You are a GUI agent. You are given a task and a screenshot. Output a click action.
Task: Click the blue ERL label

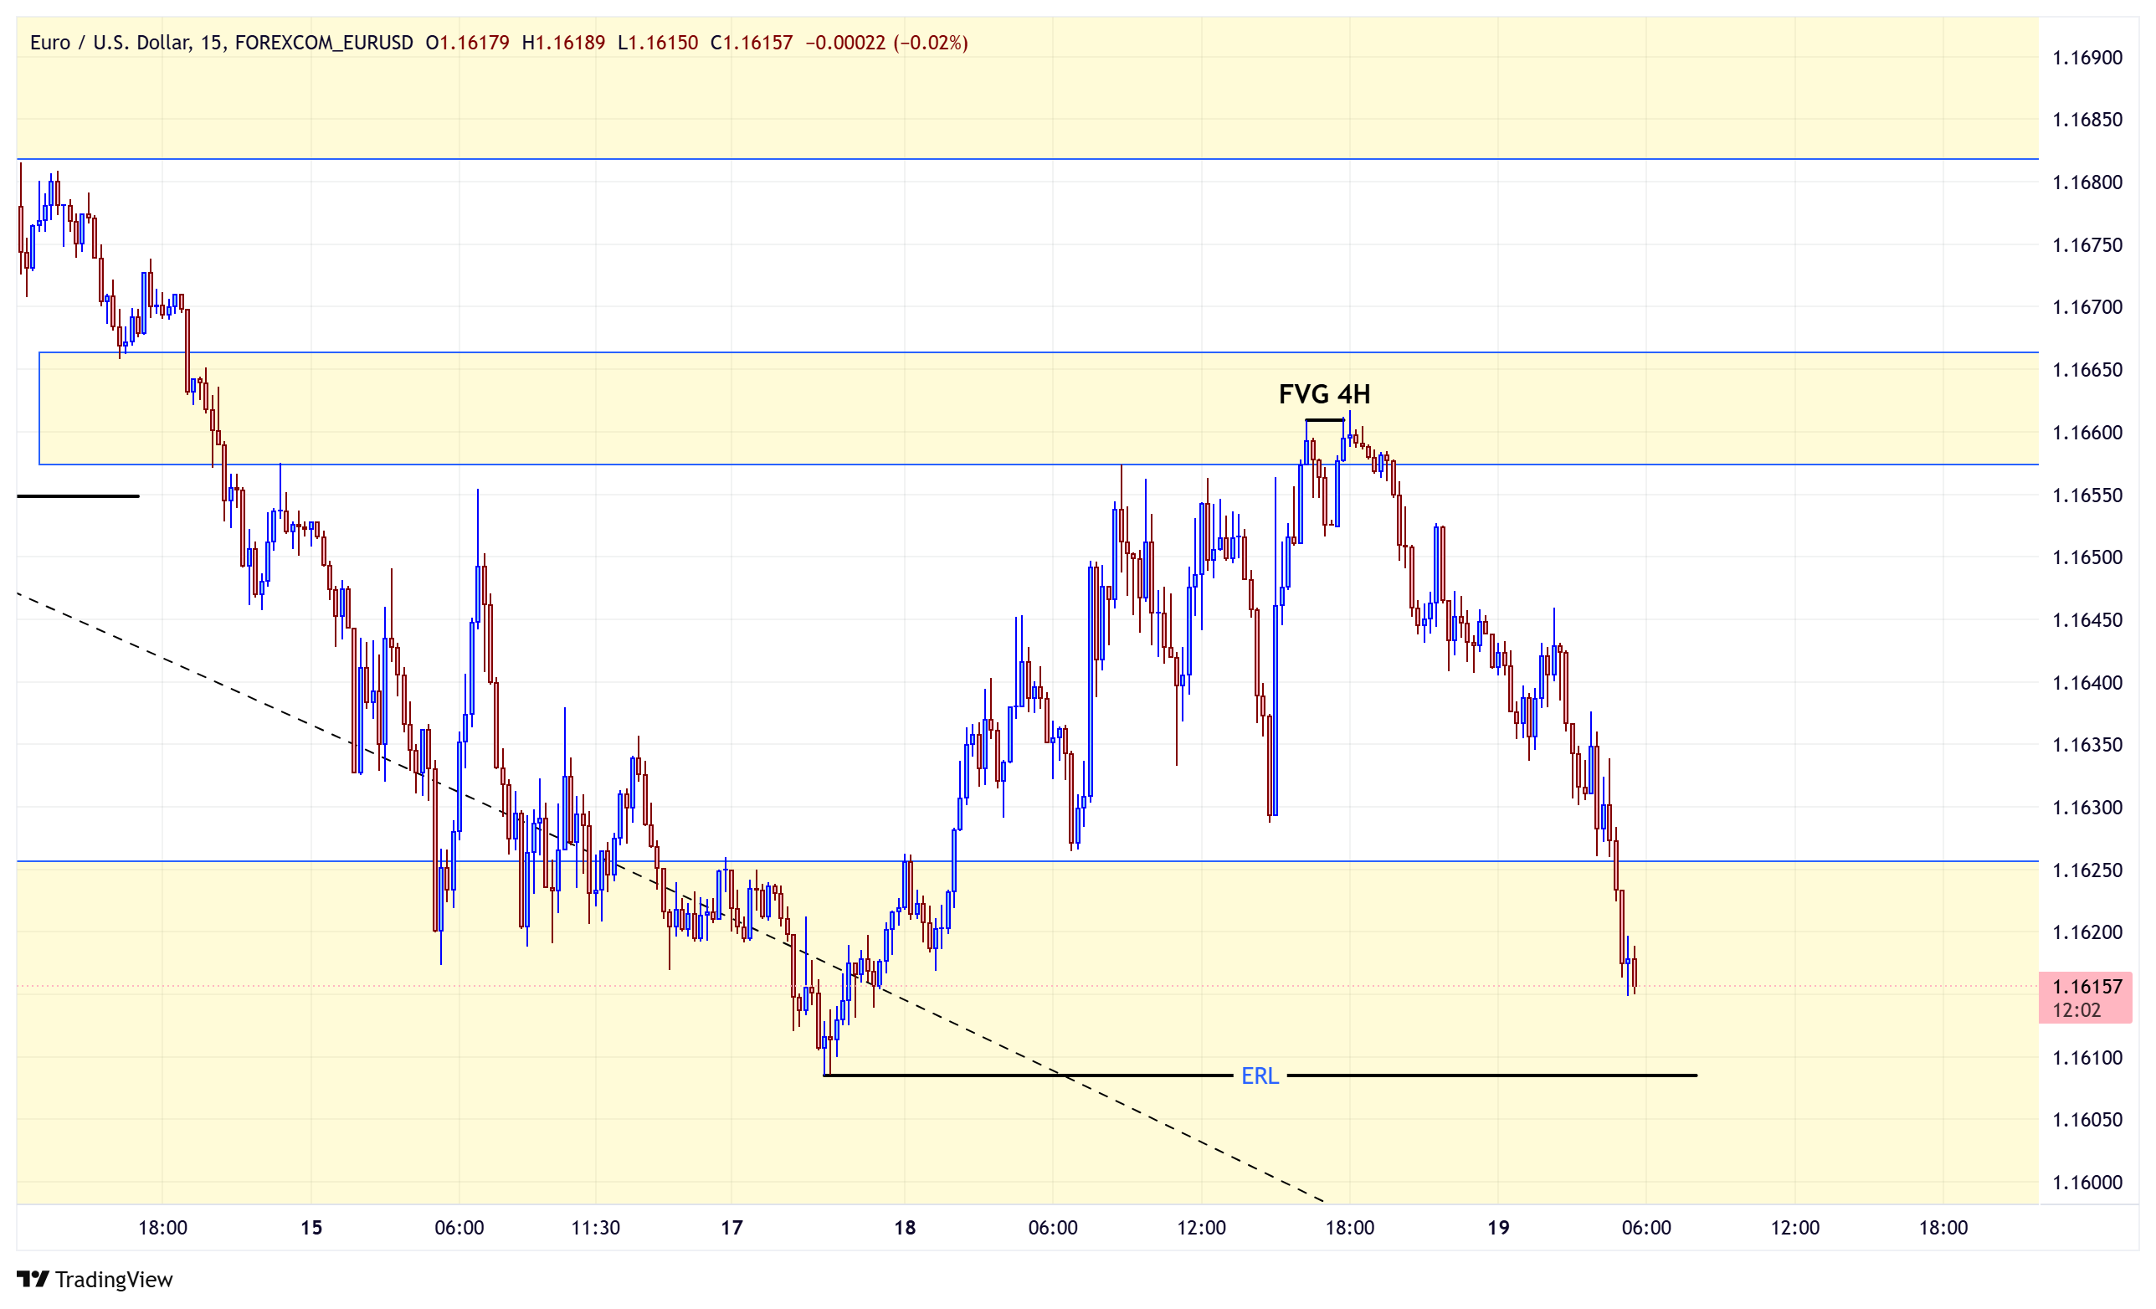pyautogui.click(x=1260, y=1075)
